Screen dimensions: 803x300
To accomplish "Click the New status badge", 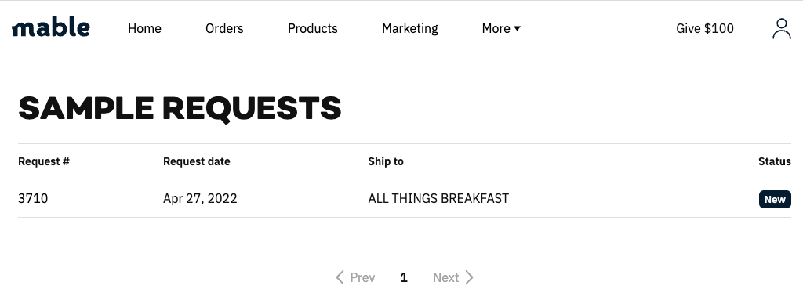I will pyautogui.click(x=775, y=199).
